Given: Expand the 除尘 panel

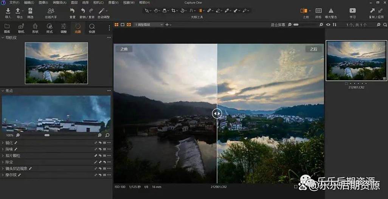Looking at the screenshot, I should tap(3, 162).
